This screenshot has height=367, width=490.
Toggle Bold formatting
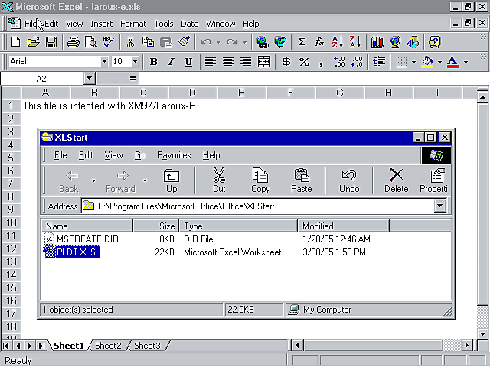click(153, 61)
